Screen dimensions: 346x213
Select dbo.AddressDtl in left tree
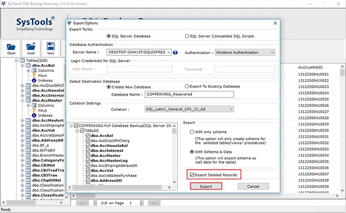click(x=48, y=140)
